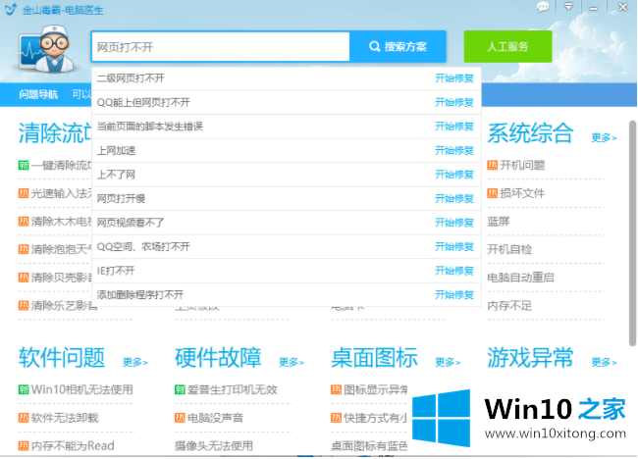Open 开机问题 under 系统综合
Viewport: 638px width, 459px height.
pyautogui.click(x=522, y=165)
